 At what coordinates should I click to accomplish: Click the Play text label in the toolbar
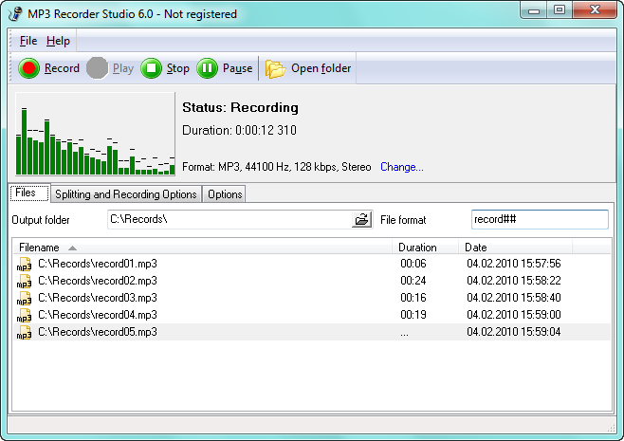(x=123, y=68)
